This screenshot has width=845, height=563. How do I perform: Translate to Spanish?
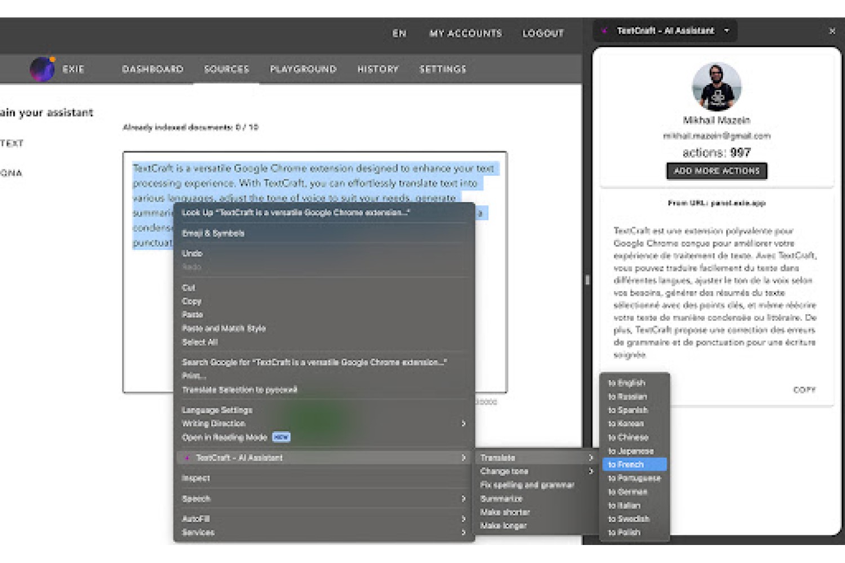click(635, 410)
